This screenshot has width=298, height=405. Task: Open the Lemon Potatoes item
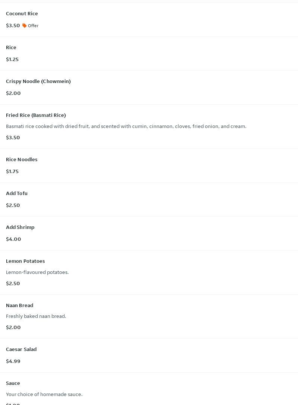(x=25, y=261)
